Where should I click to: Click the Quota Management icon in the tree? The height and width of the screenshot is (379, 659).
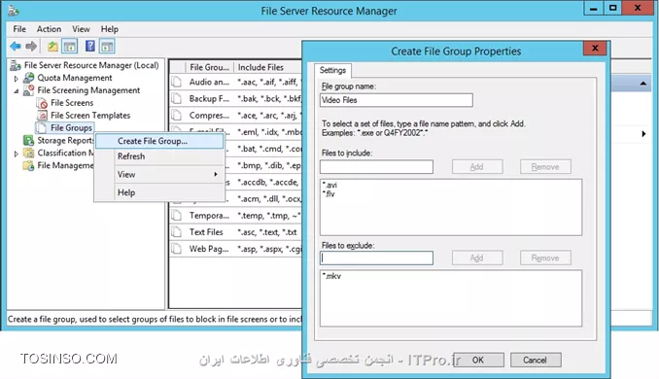coord(28,78)
